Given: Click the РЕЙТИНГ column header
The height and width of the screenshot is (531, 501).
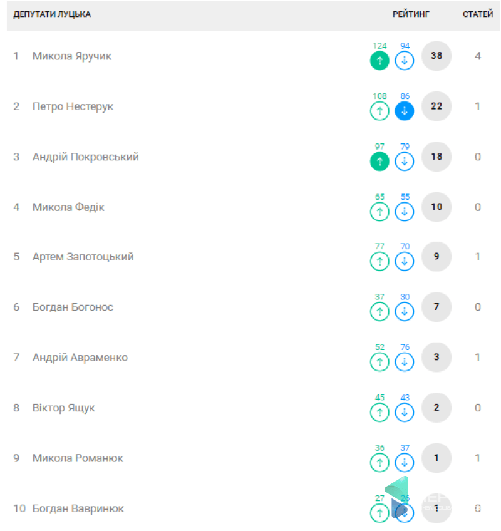Looking at the screenshot, I should 411,14.
